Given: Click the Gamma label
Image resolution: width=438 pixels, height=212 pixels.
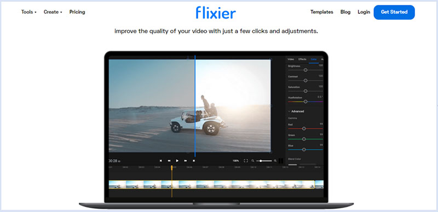Looking at the screenshot, I should pos(292,118).
